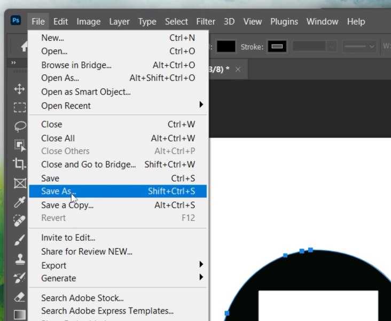Open the Filter menu
This screenshot has height=321, width=391.
(206, 21)
